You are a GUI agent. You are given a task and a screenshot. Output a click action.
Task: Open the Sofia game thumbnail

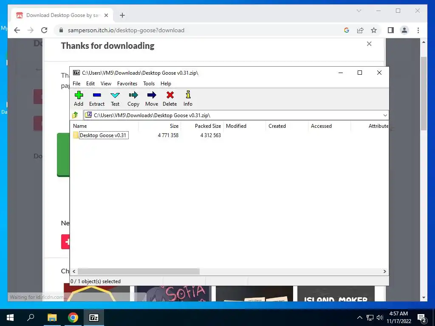pyautogui.click(x=172, y=294)
